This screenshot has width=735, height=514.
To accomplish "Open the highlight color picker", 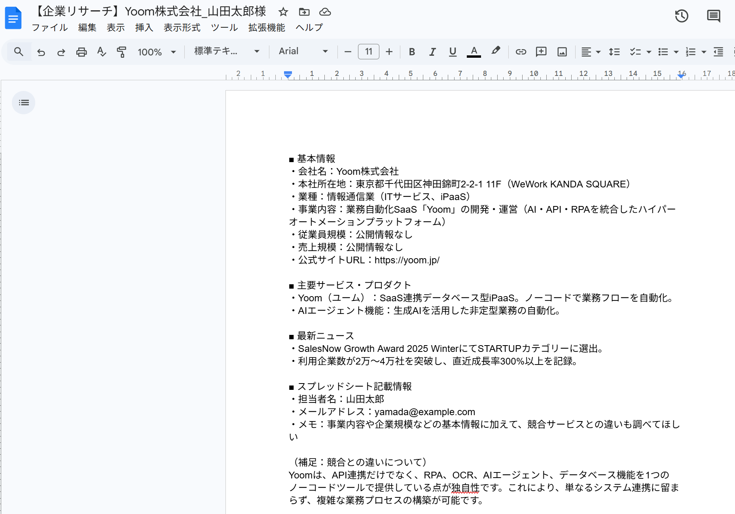I will (x=495, y=51).
